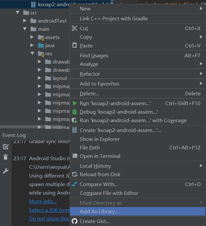Choose Find Usages menu entry
This screenshot has height=226, width=206.
[x=138, y=55]
